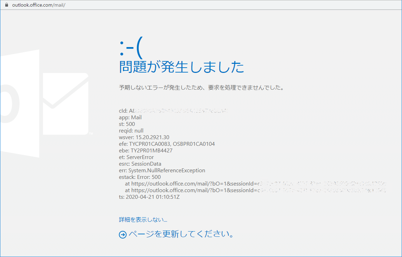This screenshot has width=402, height=257.
Task: Click the 'et: ServerError' line
Action: (136, 157)
